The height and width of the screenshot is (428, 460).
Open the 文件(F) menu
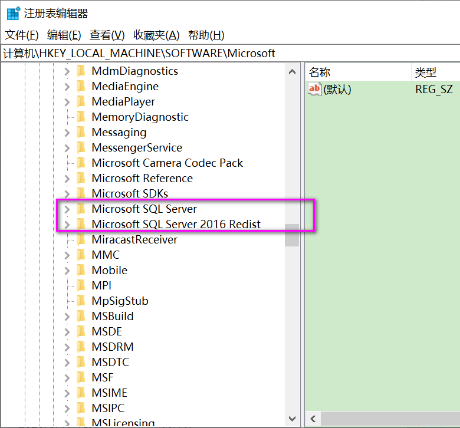tap(22, 35)
